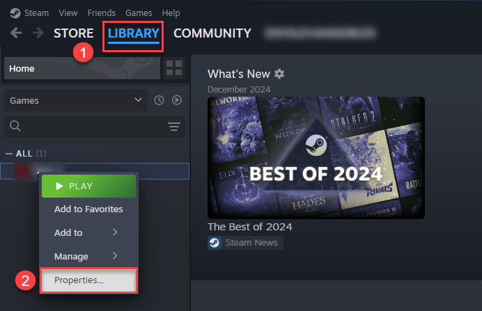Image resolution: width=482 pixels, height=311 pixels.
Task: Click the Steam News avatar icon
Action: click(x=215, y=243)
